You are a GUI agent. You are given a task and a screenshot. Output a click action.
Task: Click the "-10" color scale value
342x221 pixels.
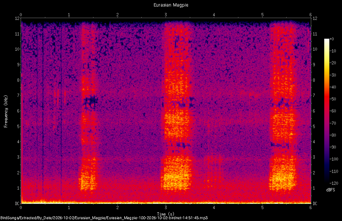click(x=333, y=51)
